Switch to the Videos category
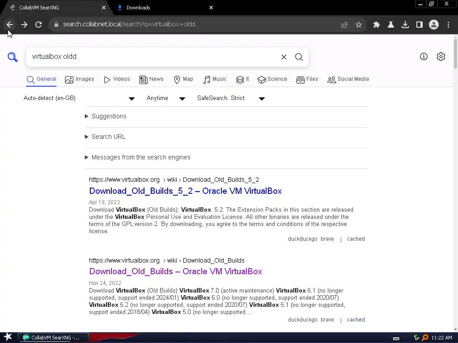 coord(117,79)
